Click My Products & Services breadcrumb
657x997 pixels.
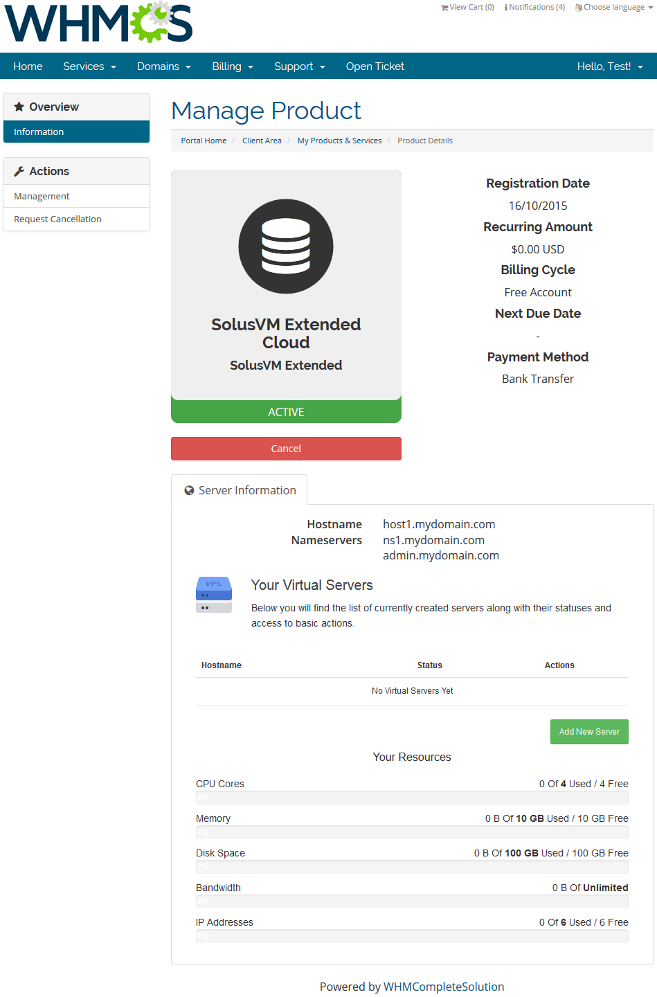(339, 141)
